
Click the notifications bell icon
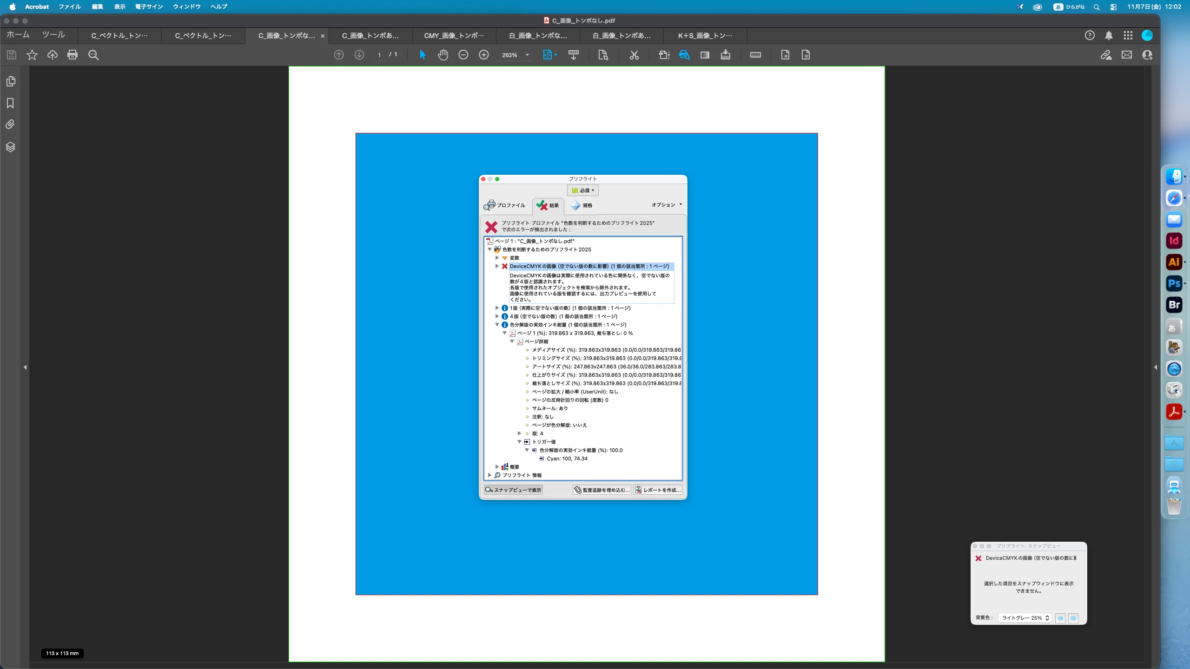[x=1109, y=35]
